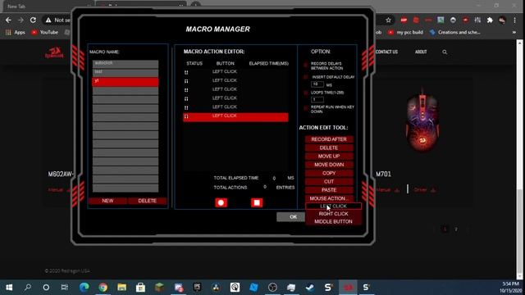This screenshot has height=295, width=525.
Task: Copy the selected macro action
Action: (x=329, y=173)
